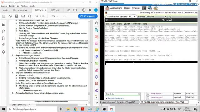Click the page number field showing 162
Screen dimensions: 200x112
[x=37, y=16]
